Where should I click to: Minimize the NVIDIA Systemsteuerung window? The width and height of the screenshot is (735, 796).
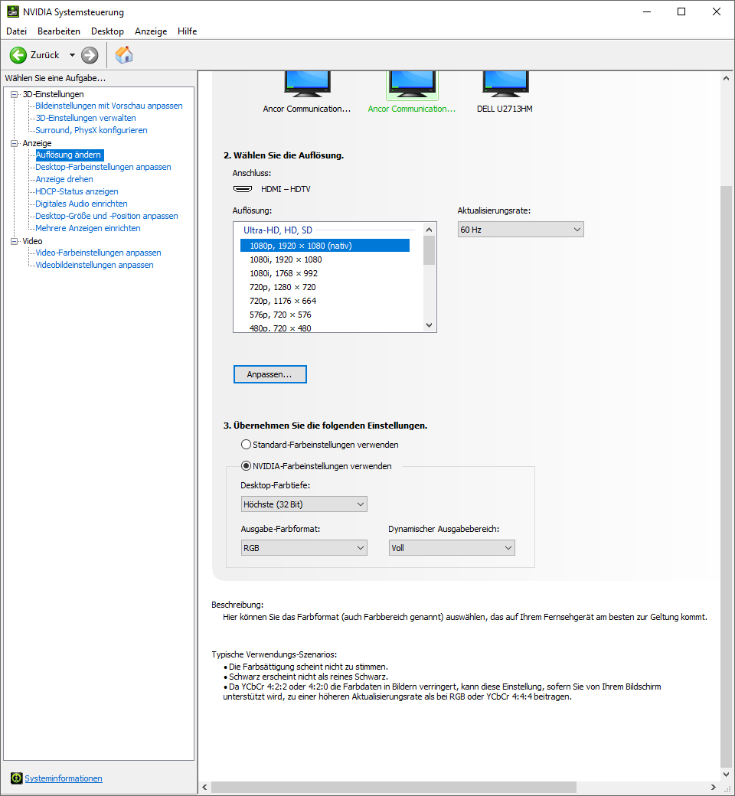click(647, 11)
